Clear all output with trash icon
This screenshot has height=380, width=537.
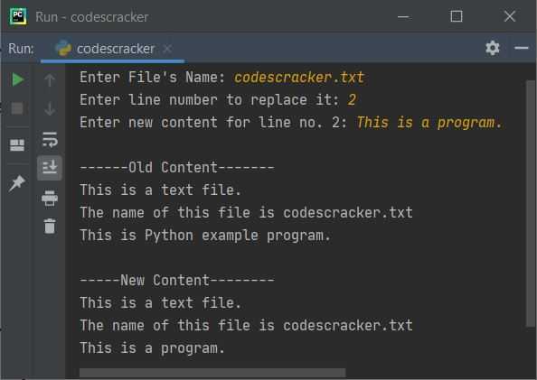tap(50, 226)
